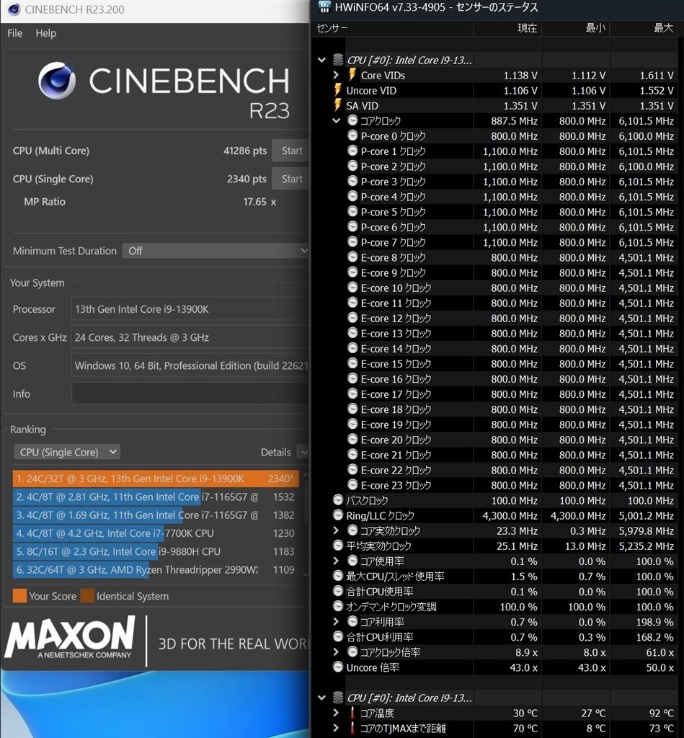Click the brown Identical System legend swatch
This screenshot has height=738, width=684.
tap(87, 596)
